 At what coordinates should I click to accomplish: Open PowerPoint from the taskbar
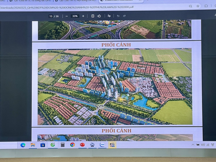(x=82, y=145)
